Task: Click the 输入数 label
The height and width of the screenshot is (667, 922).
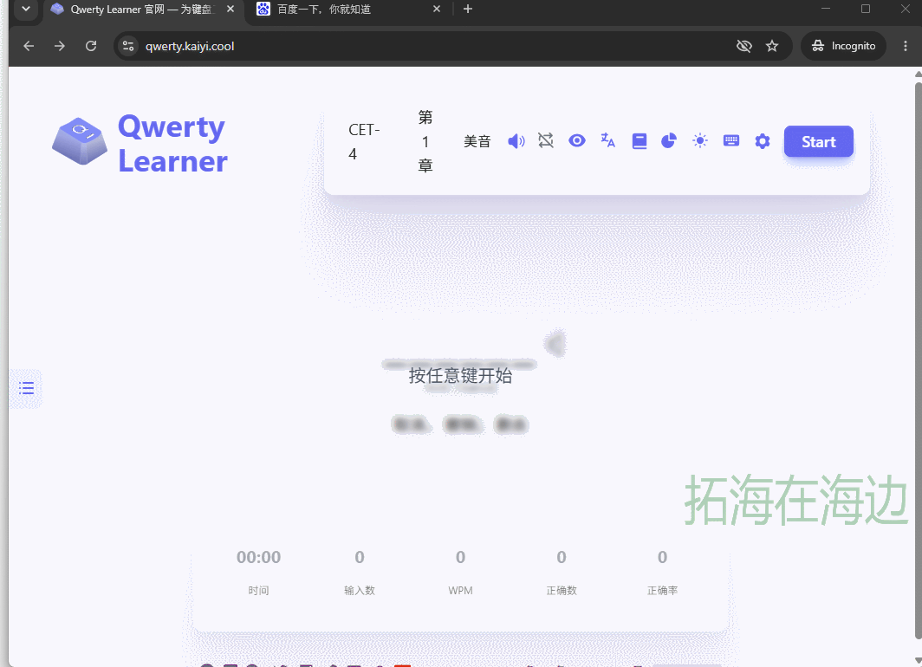Action: (x=360, y=590)
